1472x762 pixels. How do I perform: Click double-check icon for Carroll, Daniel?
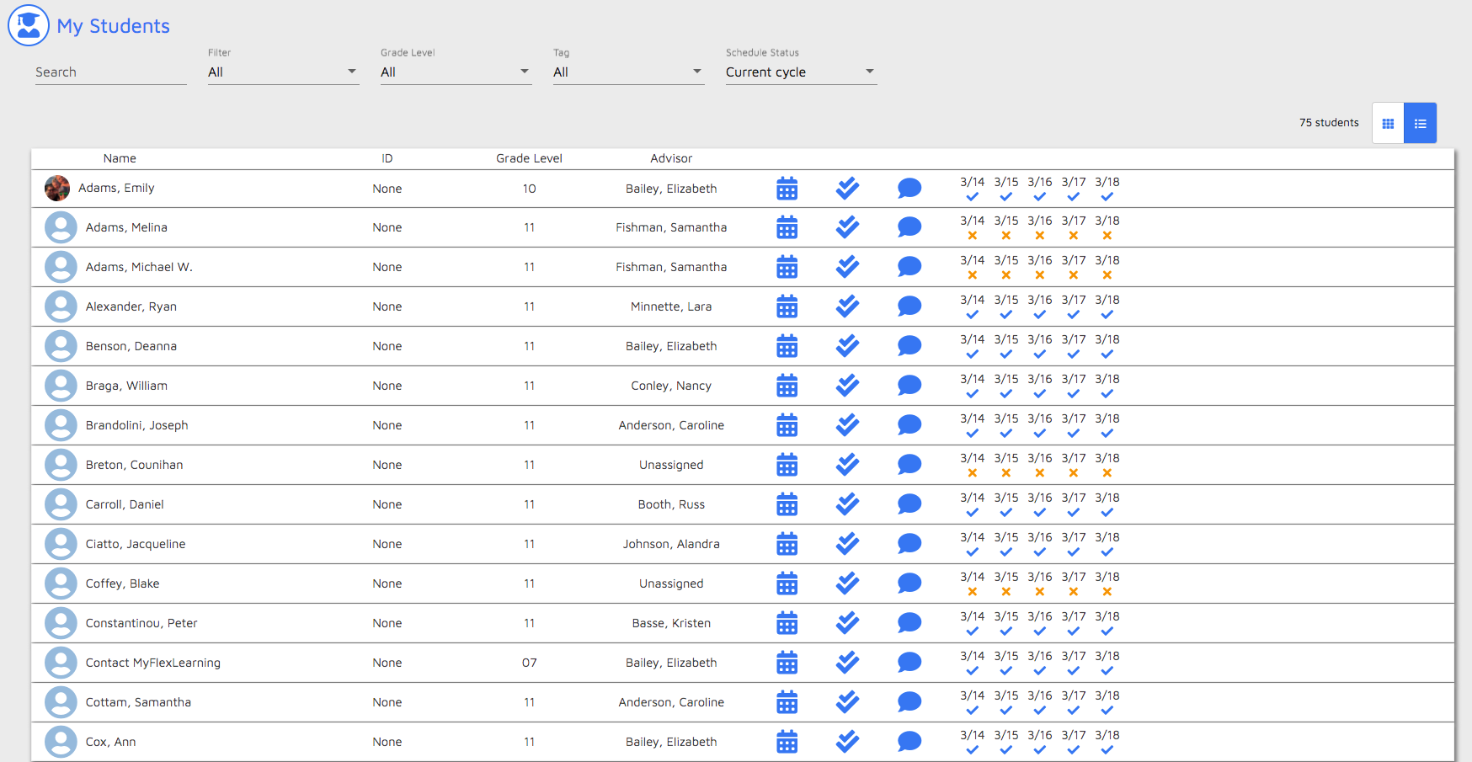coord(847,504)
